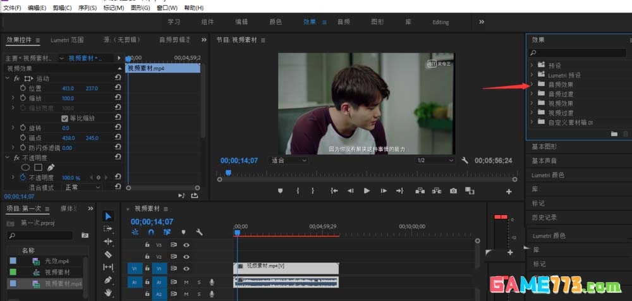Click the export icon in Effect Controls
Screen dimensions: 632x301
195,195
